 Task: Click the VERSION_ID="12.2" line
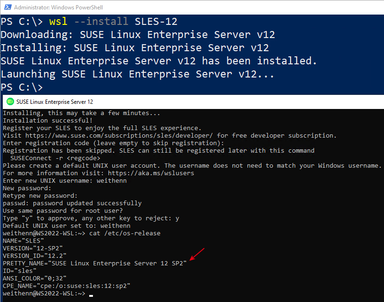tap(35, 256)
